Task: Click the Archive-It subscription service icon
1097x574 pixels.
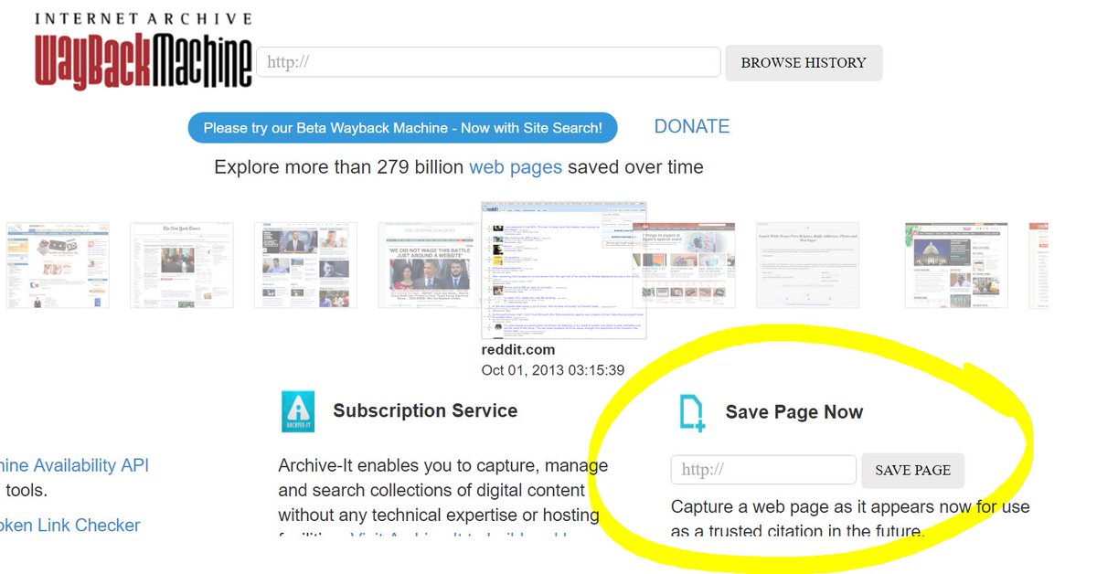Action: (298, 411)
